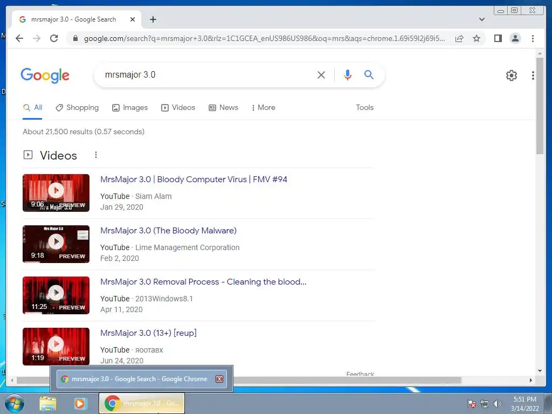Click the vertical scrollbar down arrow

pyautogui.click(x=540, y=371)
